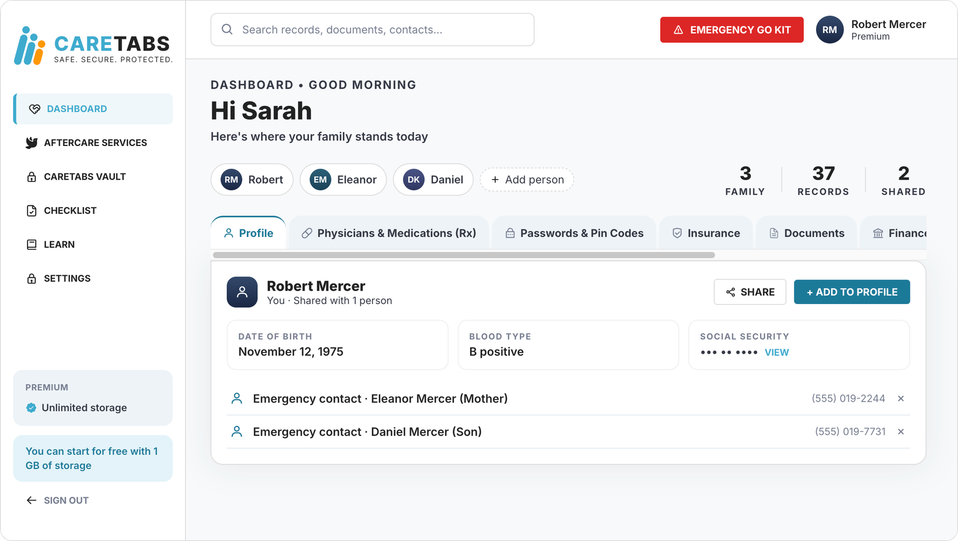
Task: Click the 3 Family stat
Action: 745,180
